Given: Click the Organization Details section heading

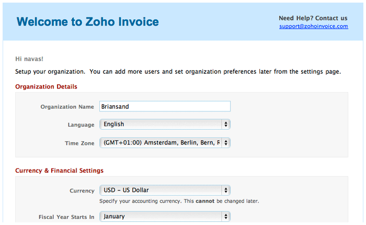Looking at the screenshot, I should click(46, 87).
